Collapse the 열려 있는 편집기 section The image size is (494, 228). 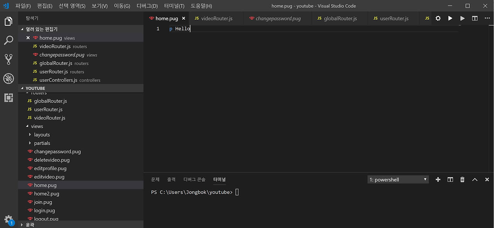81,29
